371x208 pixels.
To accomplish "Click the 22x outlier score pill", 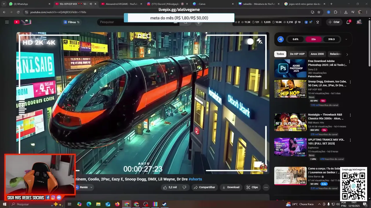I will point(313,39).
